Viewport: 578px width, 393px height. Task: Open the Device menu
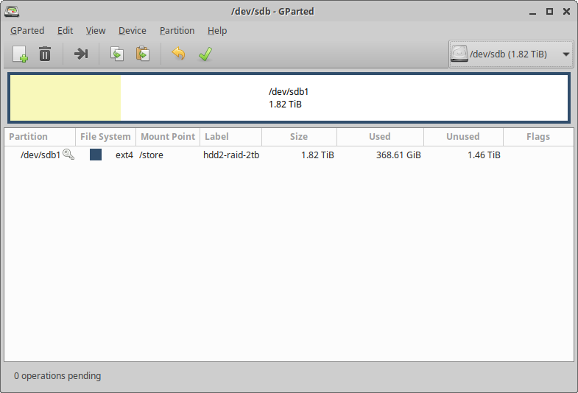click(133, 31)
